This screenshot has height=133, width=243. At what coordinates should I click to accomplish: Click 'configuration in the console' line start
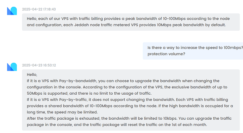coord(54,87)
